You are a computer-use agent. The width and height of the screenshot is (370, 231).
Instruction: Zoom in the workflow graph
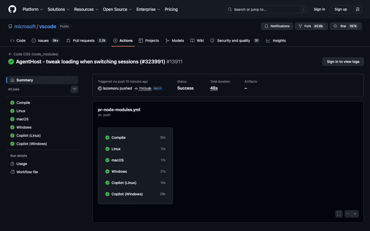[x=355, y=214]
